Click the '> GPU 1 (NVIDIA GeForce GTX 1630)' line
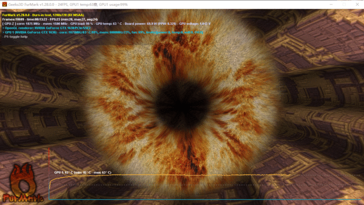 click(103, 32)
